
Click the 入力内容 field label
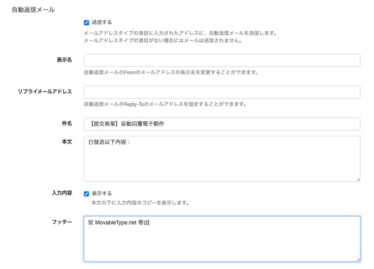[62, 193]
